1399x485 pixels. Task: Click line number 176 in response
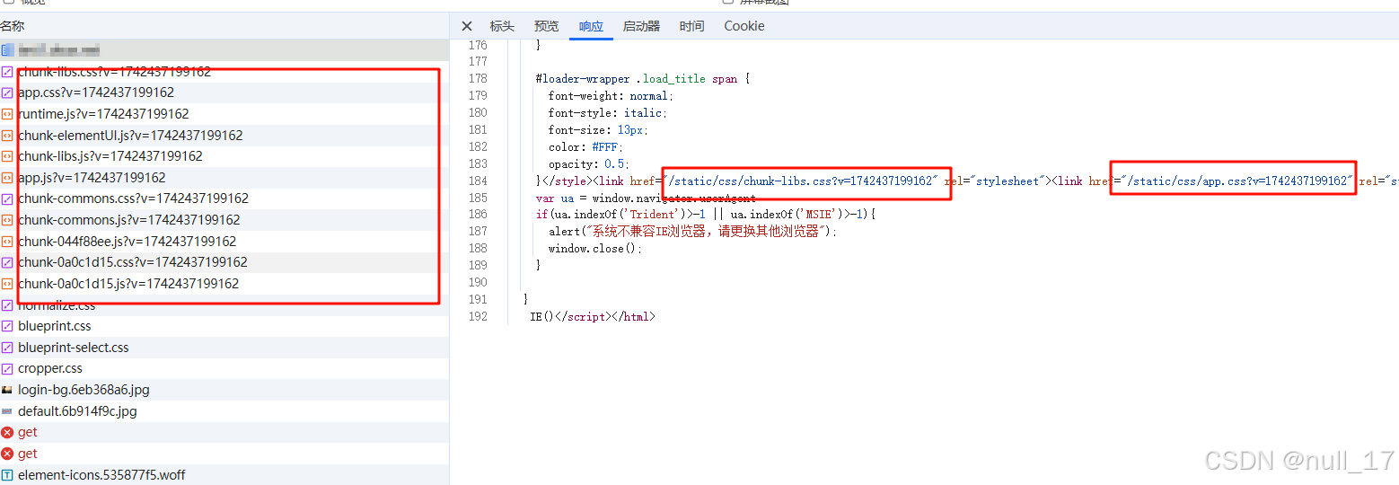(x=478, y=45)
